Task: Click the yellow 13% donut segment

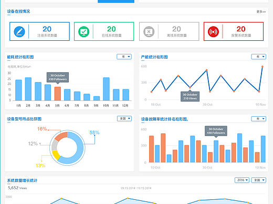Action: (x=56, y=155)
